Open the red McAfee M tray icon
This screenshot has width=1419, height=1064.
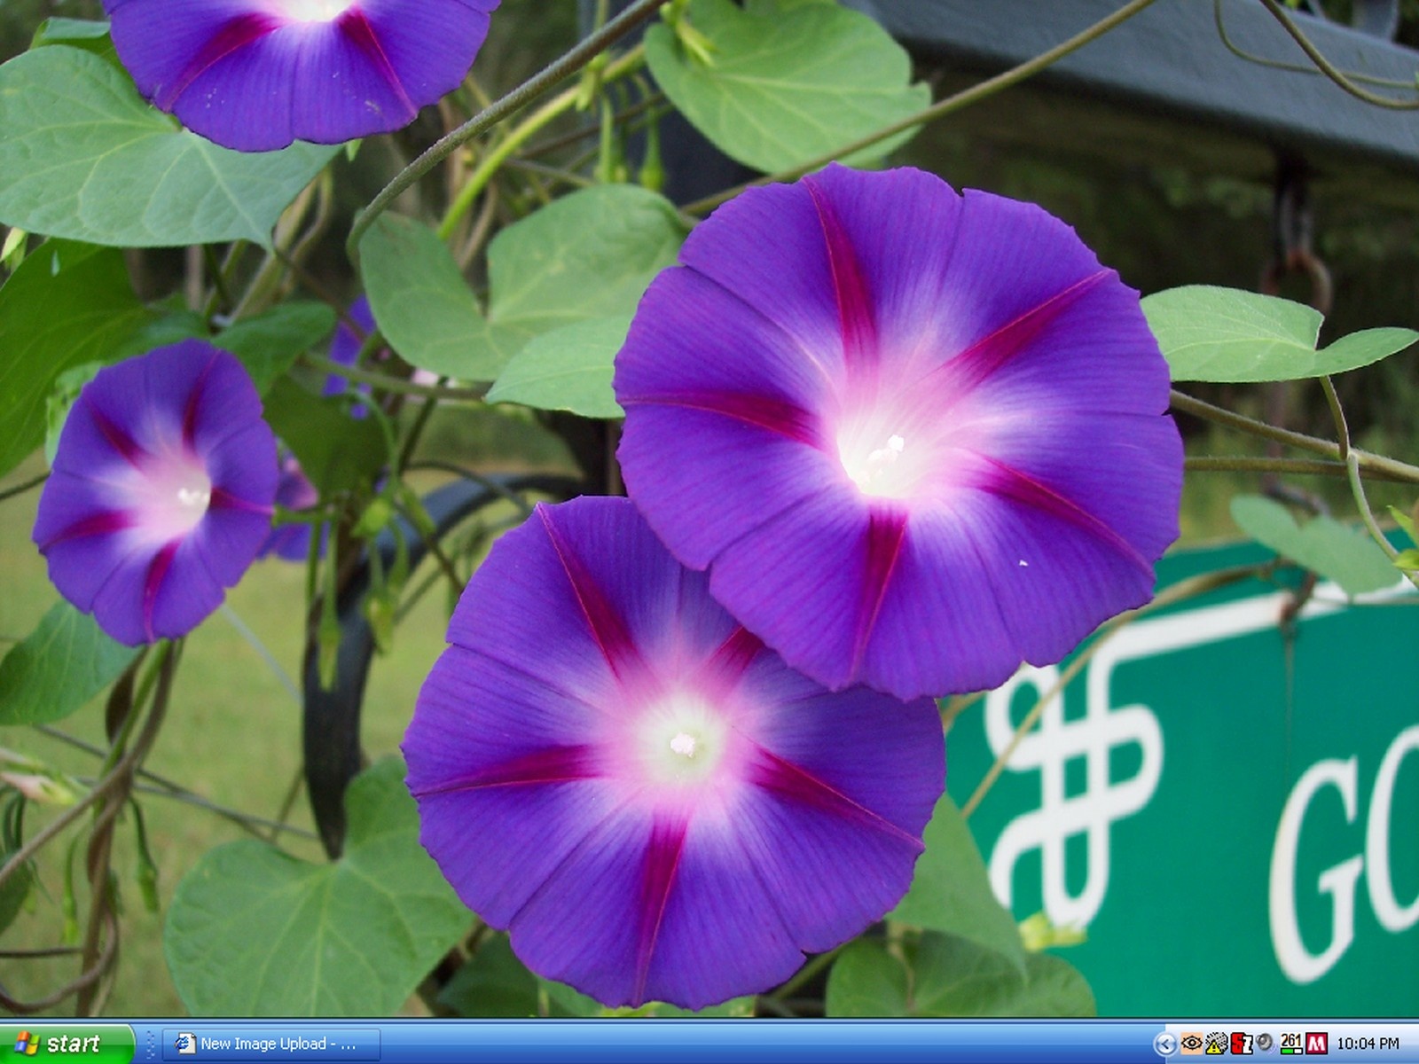pyautogui.click(x=1317, y=1044)
